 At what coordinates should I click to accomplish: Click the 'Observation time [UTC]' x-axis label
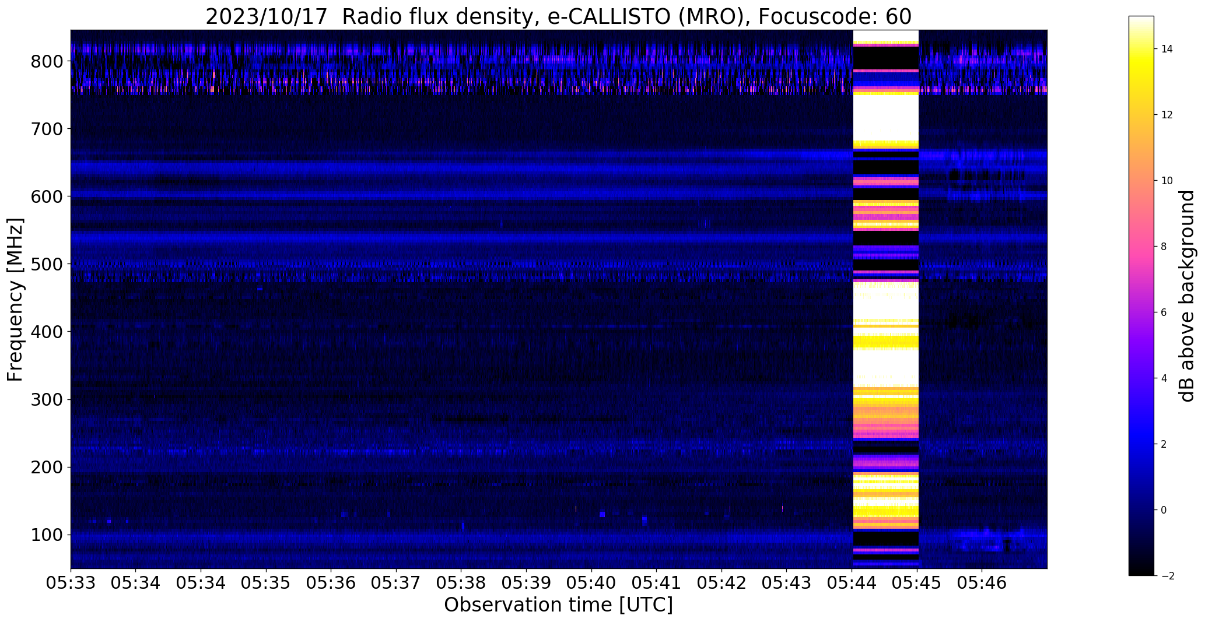click(558, 605)
